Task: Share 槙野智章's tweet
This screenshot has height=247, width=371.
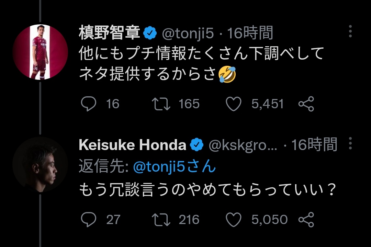Action: click(306, 103)
